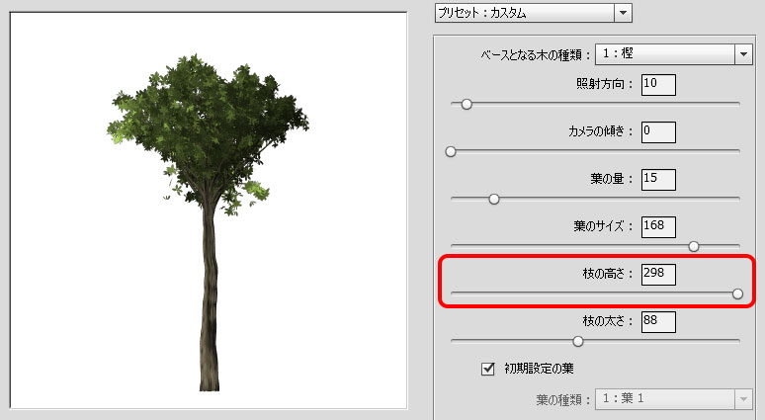The width and height of the screenshot is (765, 420).
Task: Click the 葉のサイズ slider handle
Action: click(x=694, y=246)
